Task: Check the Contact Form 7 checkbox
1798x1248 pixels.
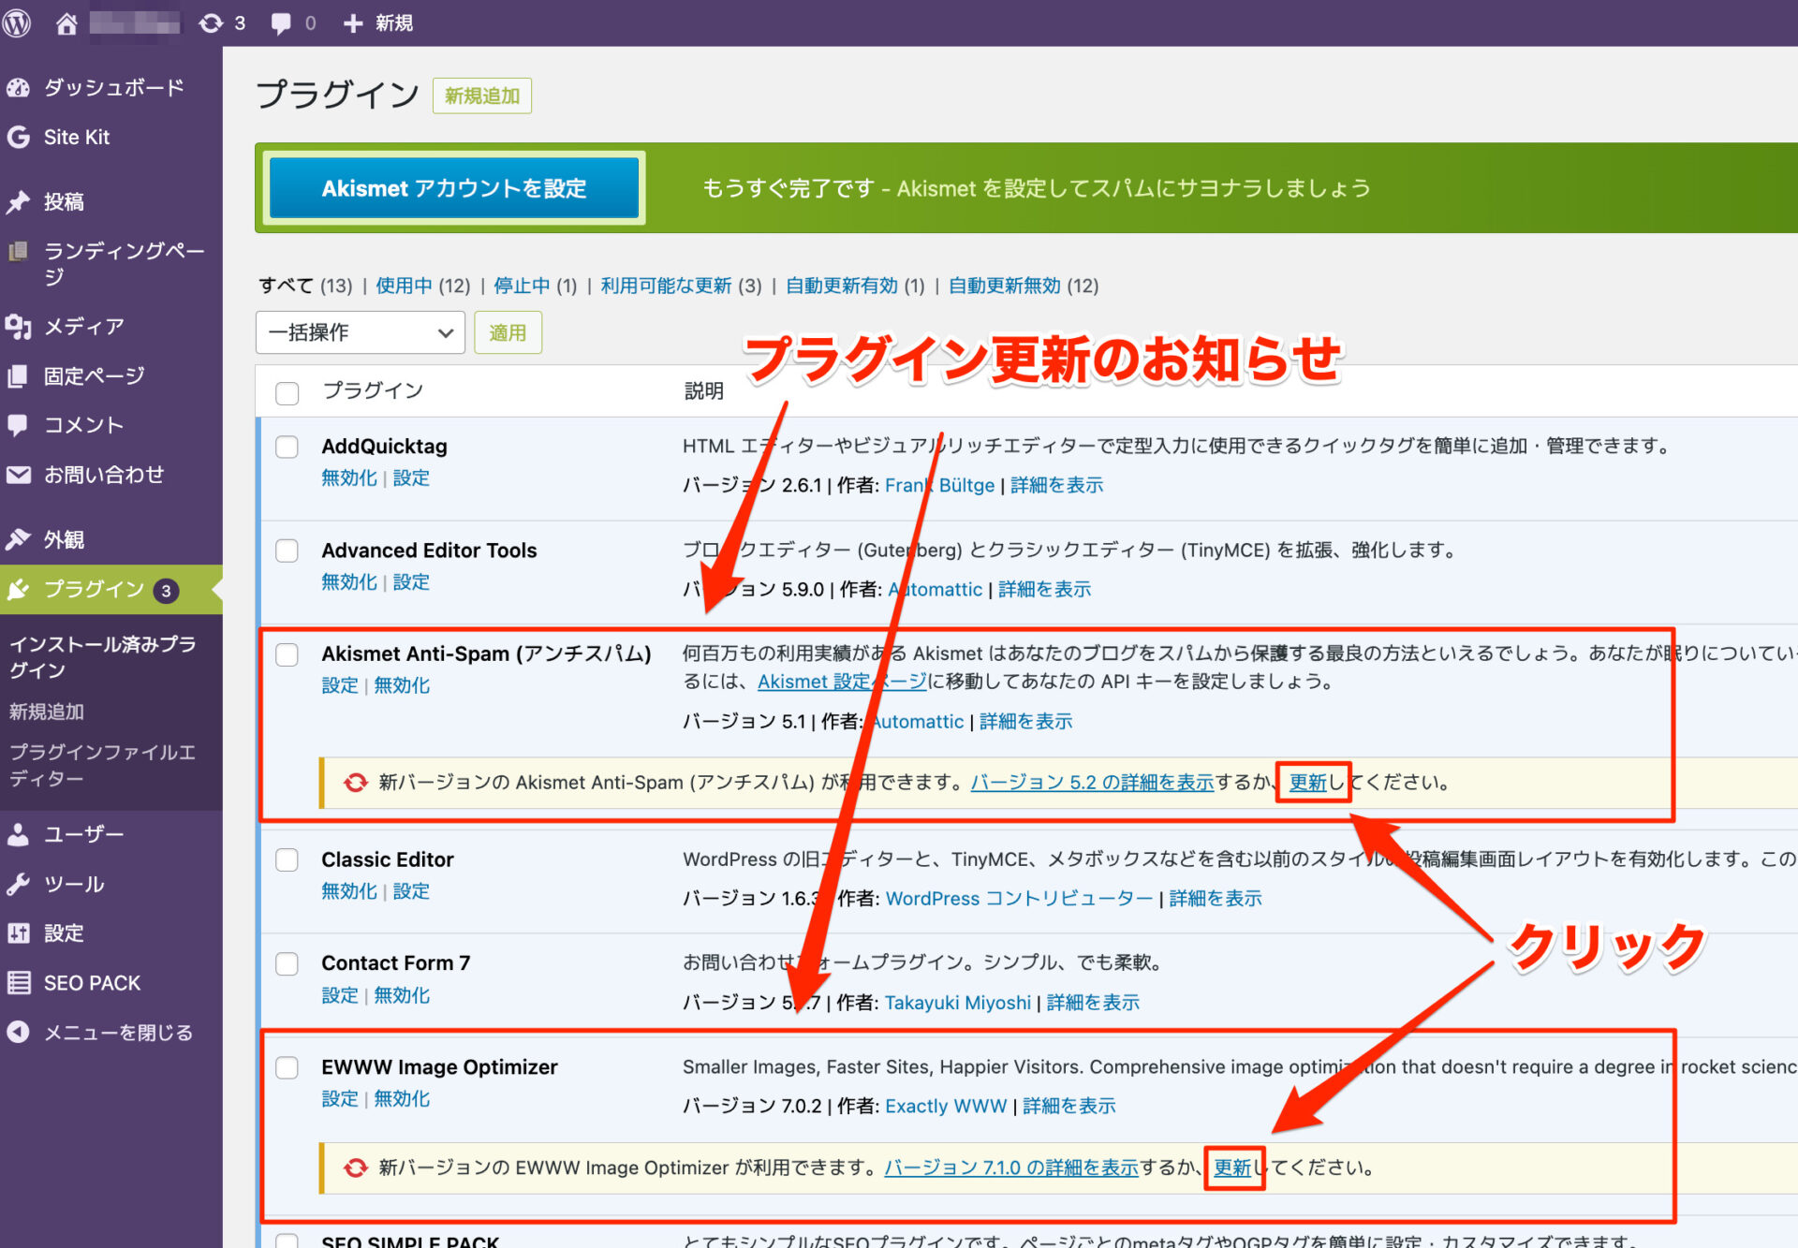Action: coord(287,963)
